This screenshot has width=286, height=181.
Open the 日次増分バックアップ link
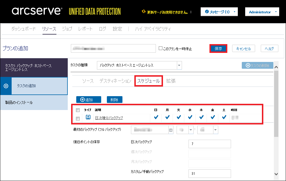point(109,118)
